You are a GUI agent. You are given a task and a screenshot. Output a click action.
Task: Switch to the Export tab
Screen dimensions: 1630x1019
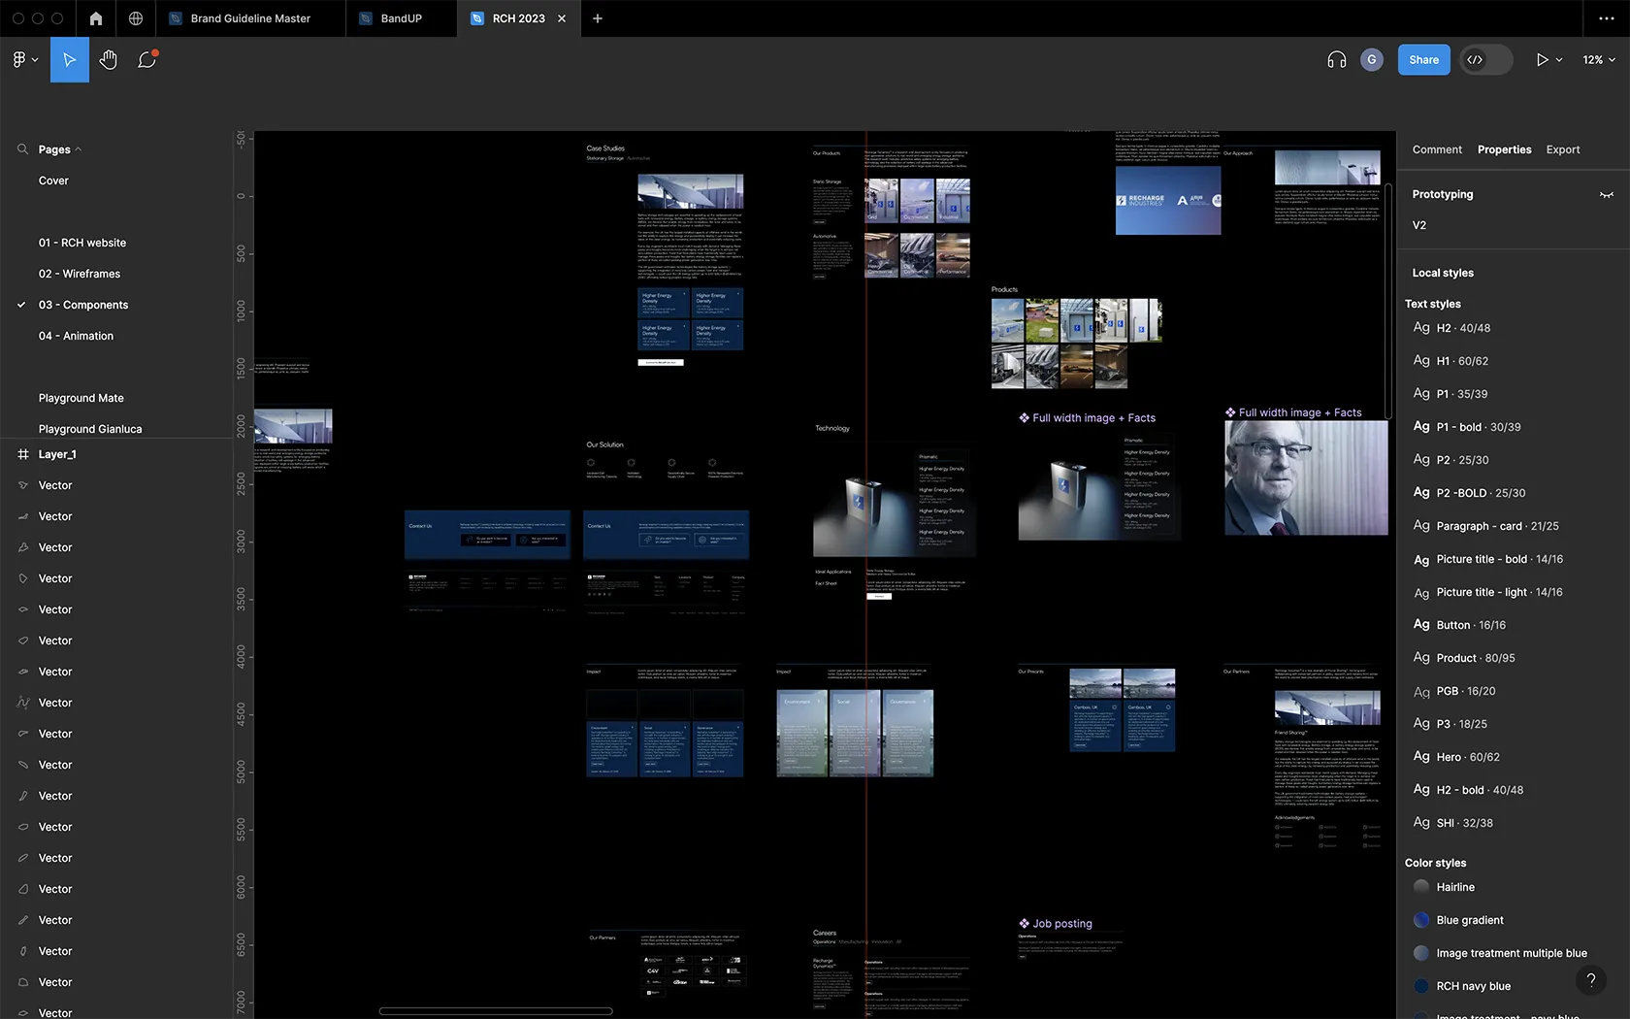(x=1562, y=149)
